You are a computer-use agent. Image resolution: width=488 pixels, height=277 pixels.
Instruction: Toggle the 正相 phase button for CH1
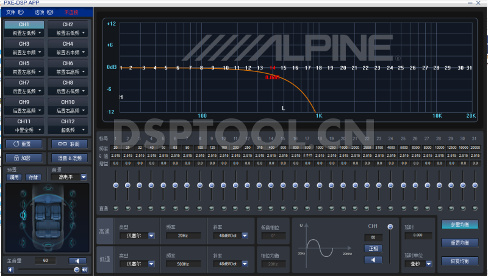(373, 248)
